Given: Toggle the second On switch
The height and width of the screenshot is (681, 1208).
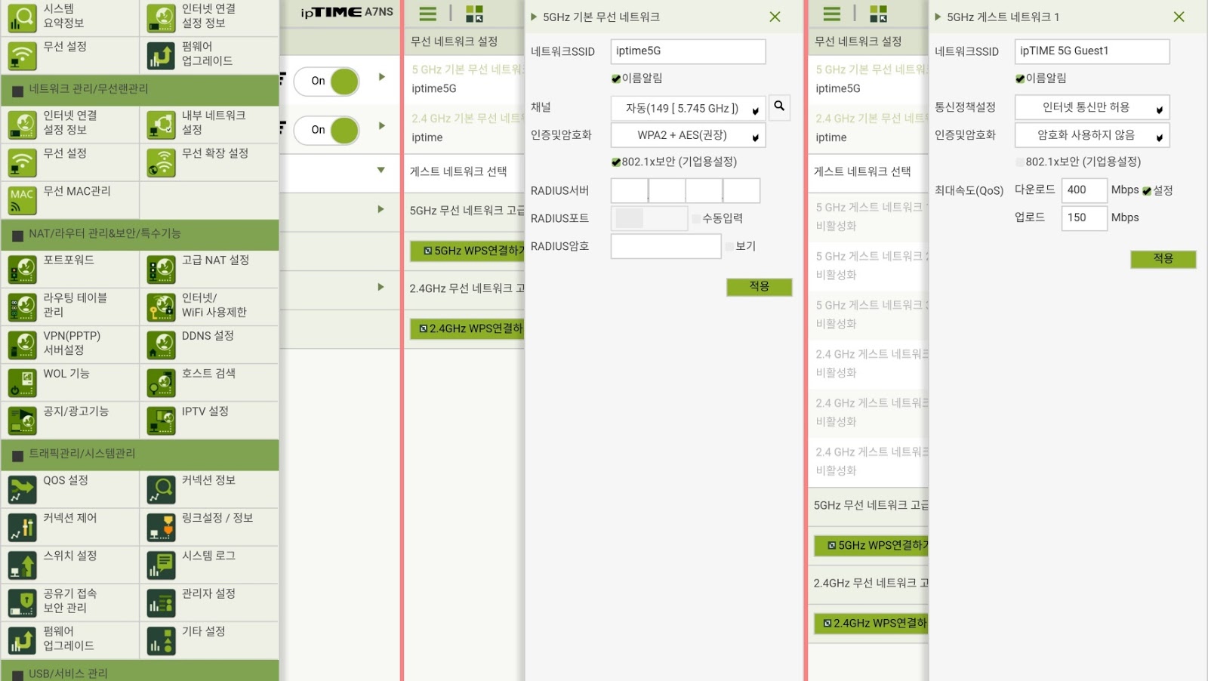Looking at the screenshot, I should [x=326, y=131].
